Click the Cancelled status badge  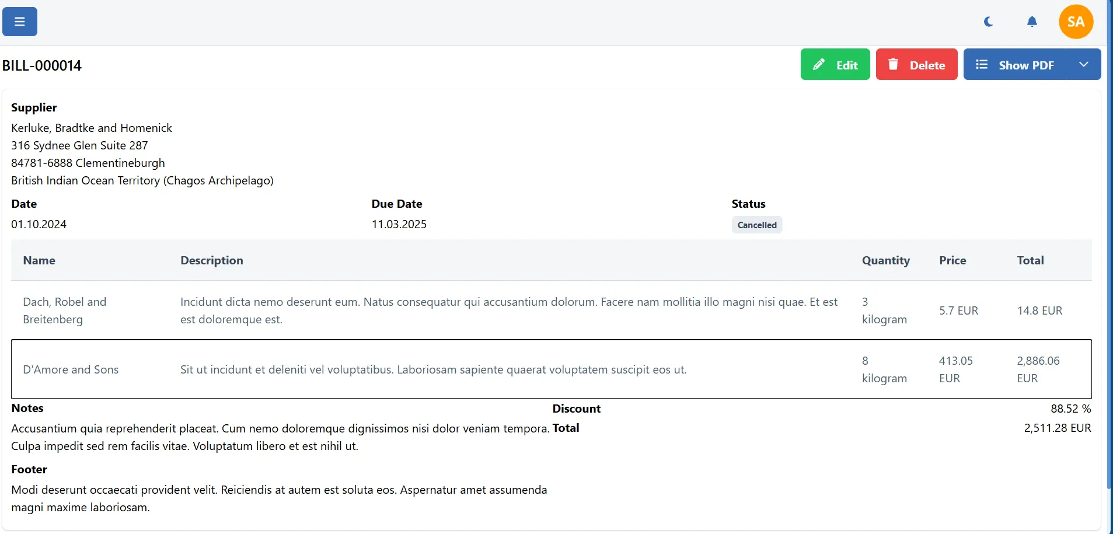point(756,225)
